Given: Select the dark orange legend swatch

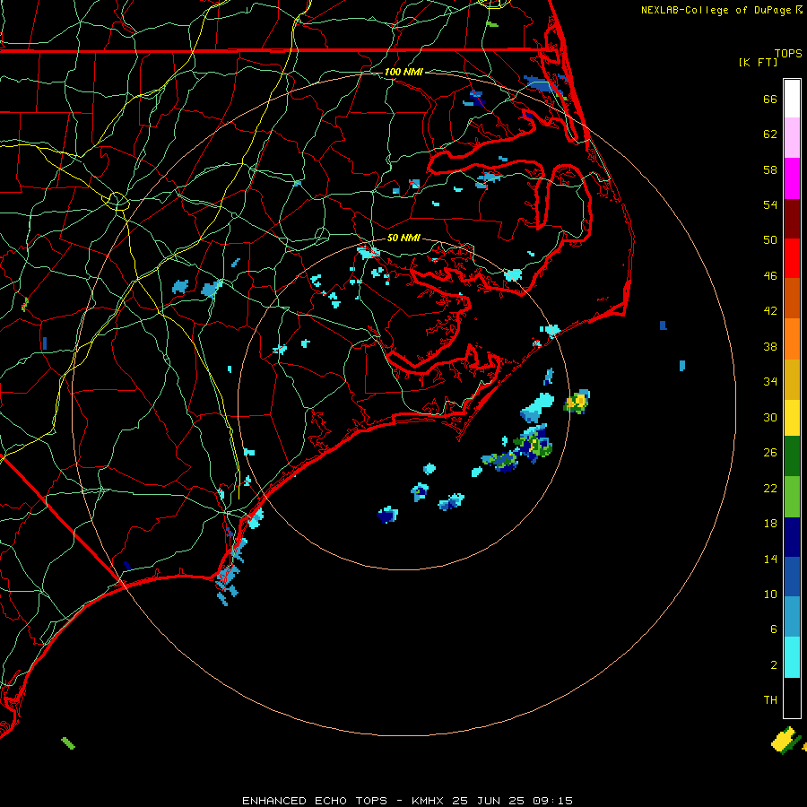Looking at the screenshot, I should click(792, 298).
